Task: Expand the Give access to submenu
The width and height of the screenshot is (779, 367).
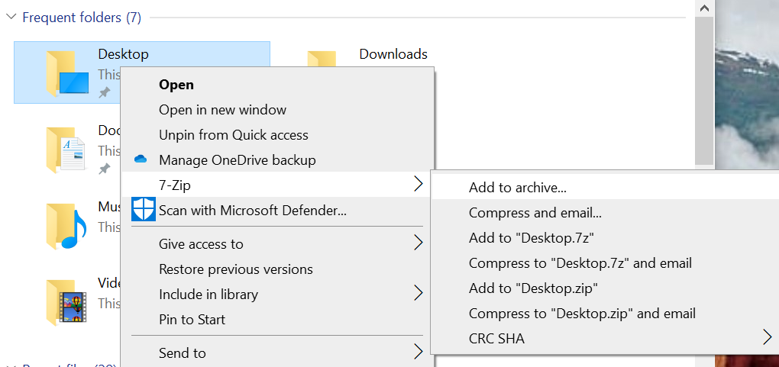Action: click(417, 243)
